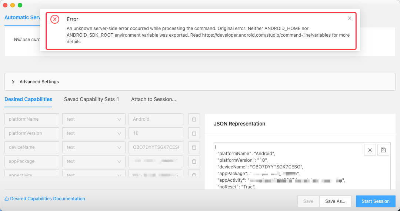Click the ANDROID_HOME error message text
Image resolution: width=400 pixels, height=211 pixels.
208,35
